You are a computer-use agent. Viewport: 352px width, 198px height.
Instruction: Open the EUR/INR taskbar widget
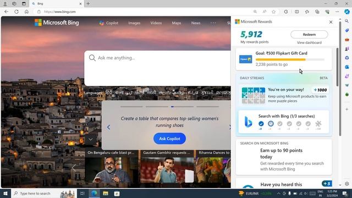[255, 193]
